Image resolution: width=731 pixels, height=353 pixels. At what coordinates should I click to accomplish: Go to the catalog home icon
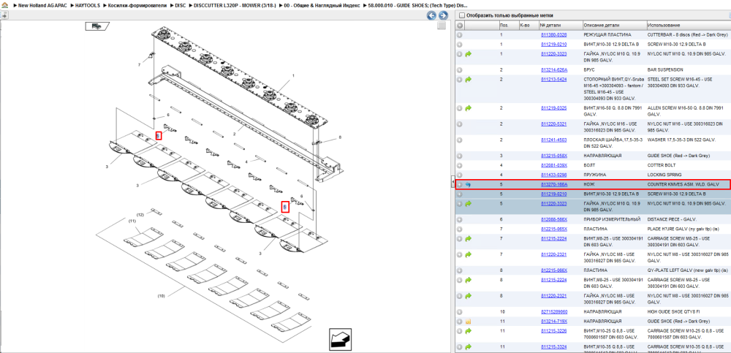point(4,4)
